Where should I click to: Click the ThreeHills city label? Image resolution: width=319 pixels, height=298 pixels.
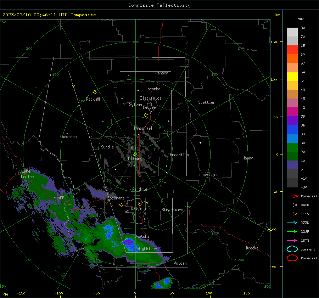[x=178, y=155]
